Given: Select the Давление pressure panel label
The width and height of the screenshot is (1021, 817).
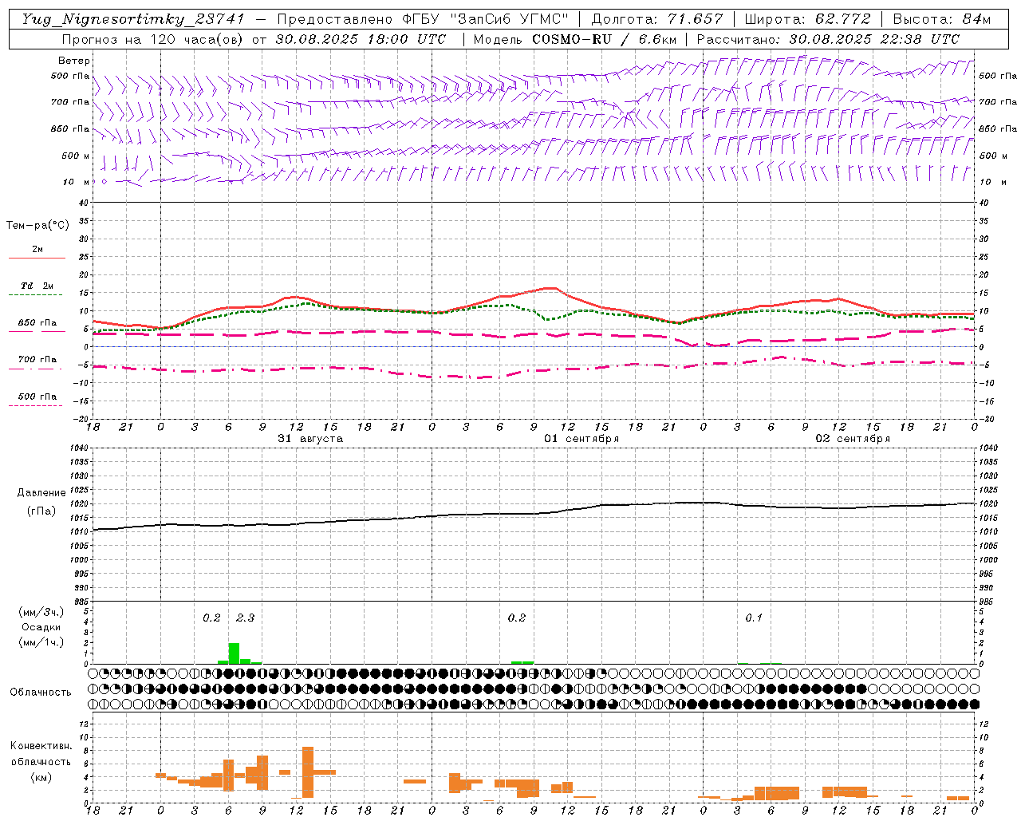Looking at the screenshot, I should 41,493.
